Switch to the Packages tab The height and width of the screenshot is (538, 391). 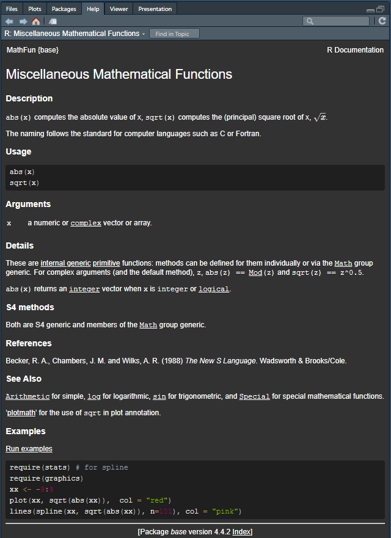tap(64, 9)
